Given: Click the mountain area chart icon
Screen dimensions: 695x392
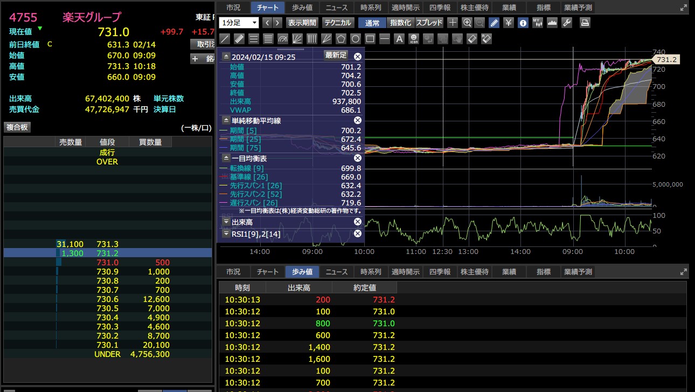Looking at the screenshot, I should (x=552, y=23).
